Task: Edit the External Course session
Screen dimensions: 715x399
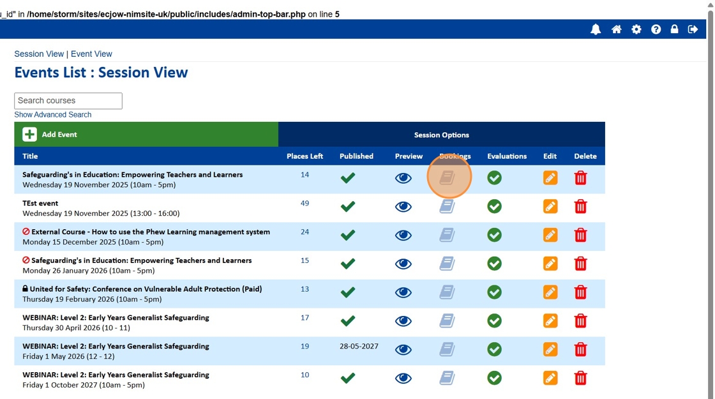Action: pos(550,236)
